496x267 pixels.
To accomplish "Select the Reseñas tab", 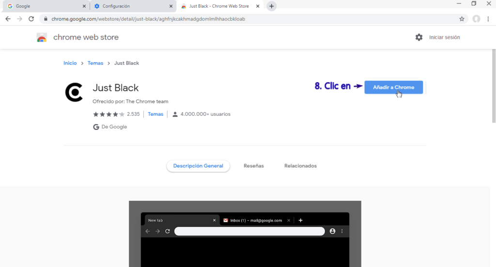I will click(x=254, y=166).
